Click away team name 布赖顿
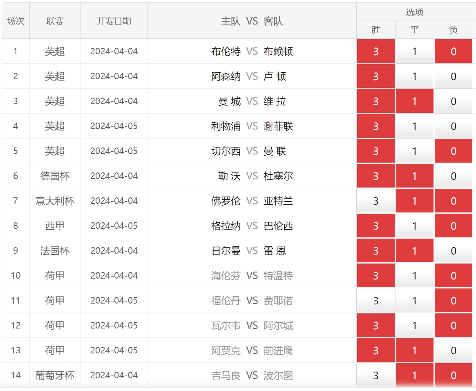Image resolution: width=476 pixels, height=391 pixels. (278, 51)
